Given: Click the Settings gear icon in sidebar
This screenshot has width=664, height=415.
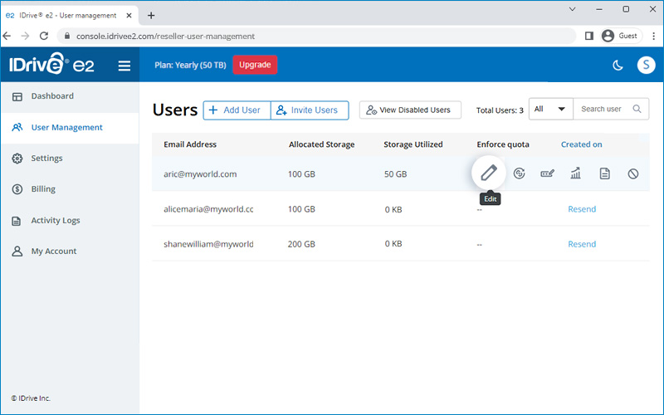Looking at the screenshot, I should point(17,159).
